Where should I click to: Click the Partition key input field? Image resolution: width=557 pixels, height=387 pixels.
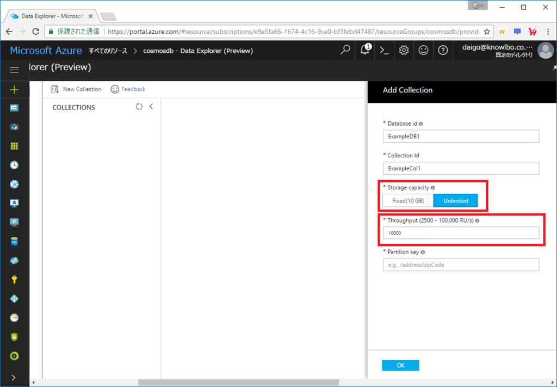[x=461, y=265]
